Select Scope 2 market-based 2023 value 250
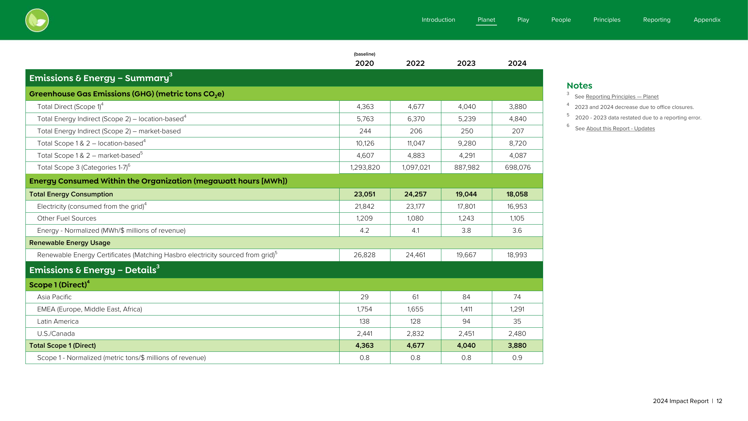 (467, 131)
